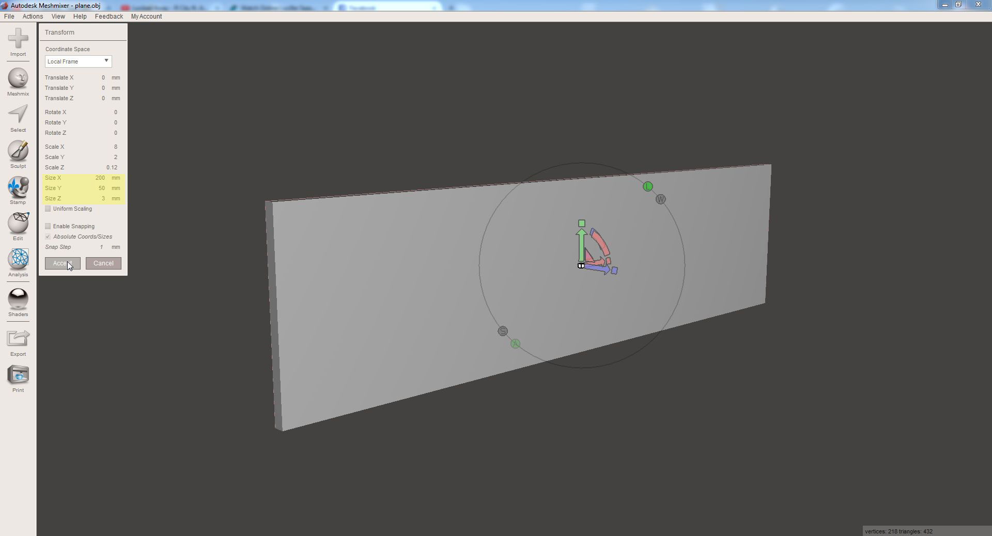Image resolution: width=992 pixels, height=536 pixels.
Task: Click the grey W gizmo handle
Action: (x=661, y=199)
